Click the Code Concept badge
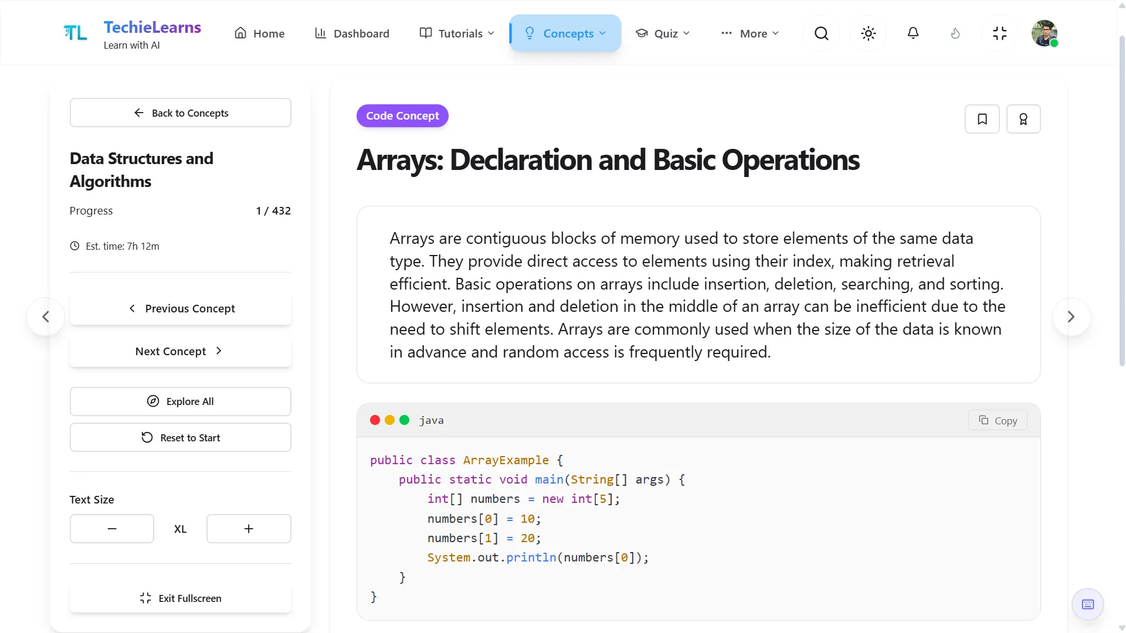Image resolution: width=1126 pixels, height=633 pixels. (x=402, y=116)
